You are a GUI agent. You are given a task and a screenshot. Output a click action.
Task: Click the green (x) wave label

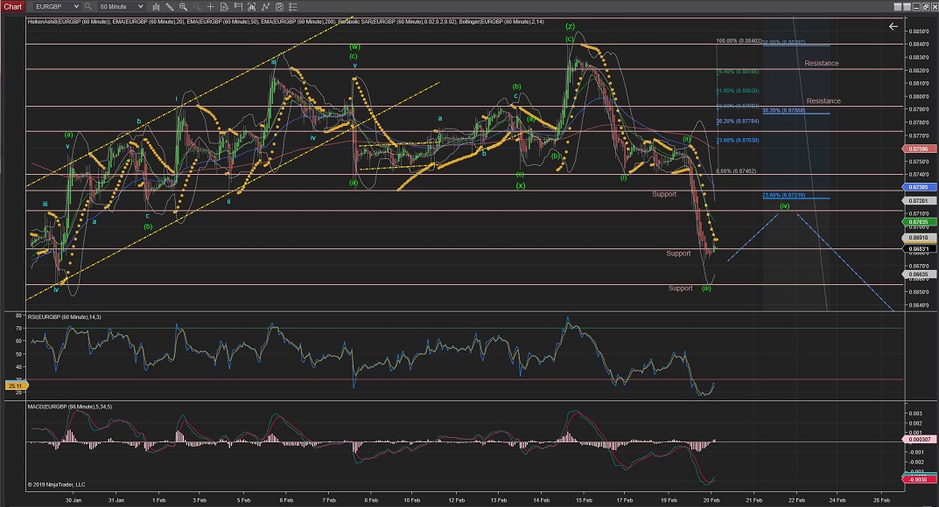click(x=521, y=185)
